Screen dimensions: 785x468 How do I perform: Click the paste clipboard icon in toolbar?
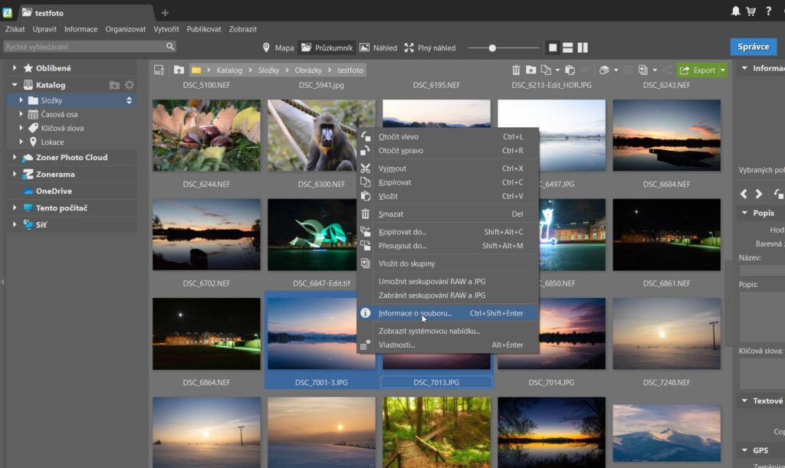pos(570,70)
